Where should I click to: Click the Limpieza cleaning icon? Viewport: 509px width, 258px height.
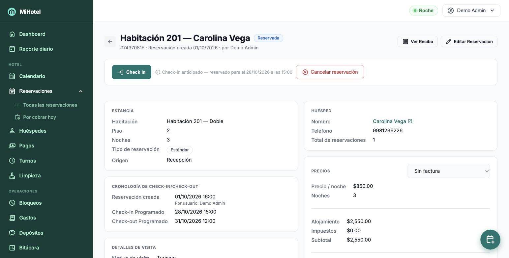coord(12,175)
